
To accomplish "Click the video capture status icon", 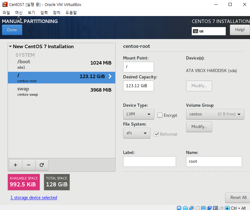I will (209, 208).
